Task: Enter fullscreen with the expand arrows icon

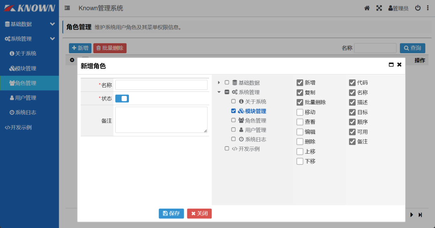Action: (379, 8)
